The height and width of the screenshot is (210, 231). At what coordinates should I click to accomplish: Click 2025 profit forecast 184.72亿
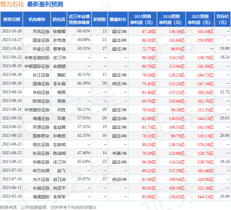coord(205,75)
